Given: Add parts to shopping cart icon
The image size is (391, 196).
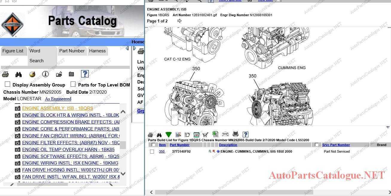Looking at the screenshot, I should tap(205, 135).
